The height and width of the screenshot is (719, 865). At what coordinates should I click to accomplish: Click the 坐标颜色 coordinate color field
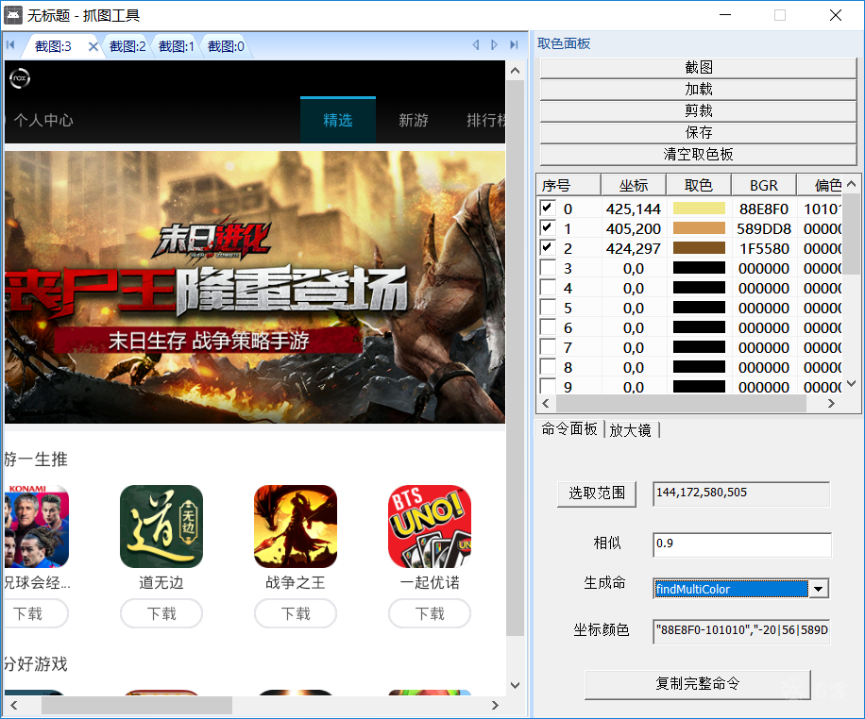(741, 631)
